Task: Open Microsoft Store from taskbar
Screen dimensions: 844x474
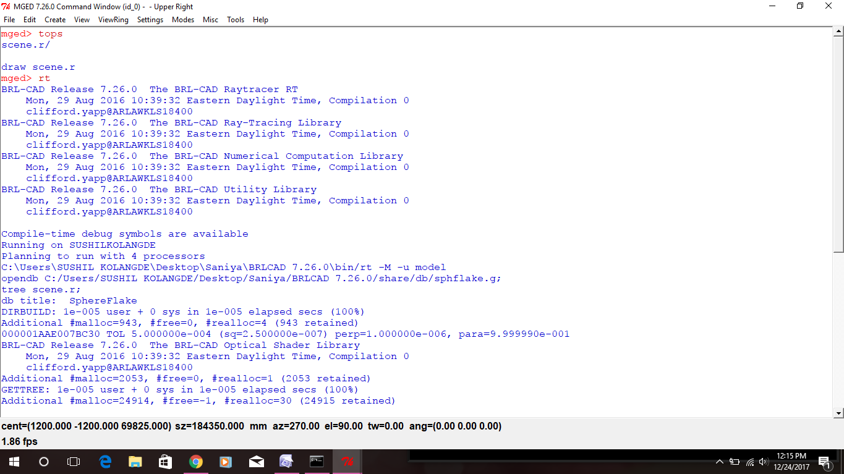Action: point(165,462)
